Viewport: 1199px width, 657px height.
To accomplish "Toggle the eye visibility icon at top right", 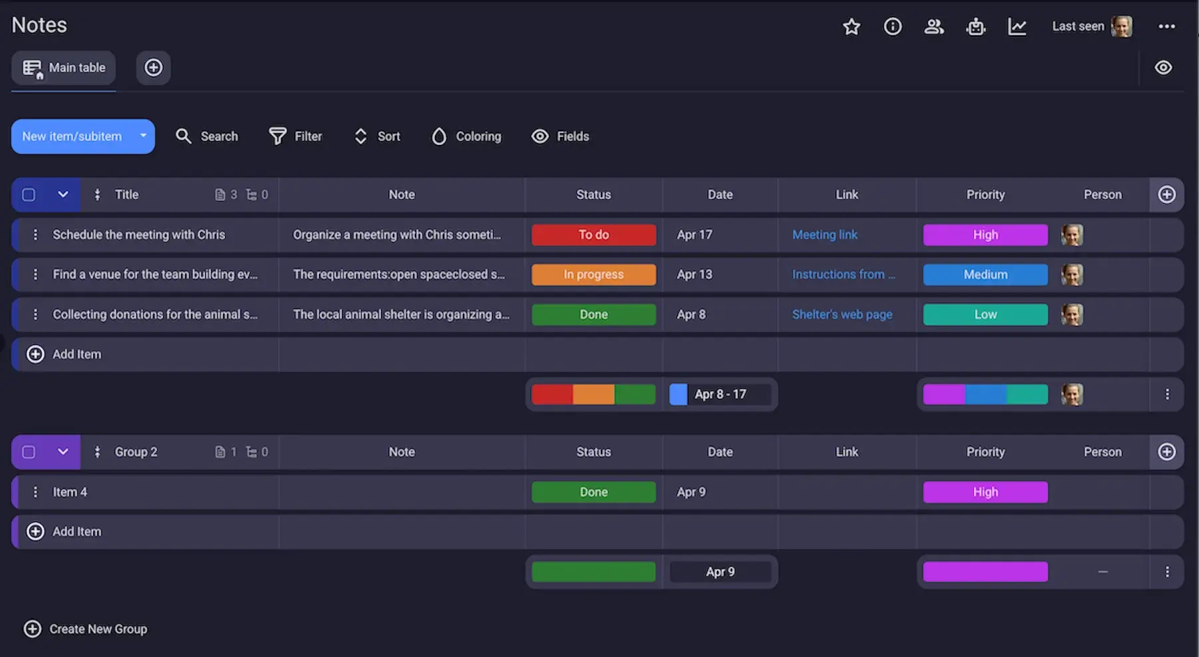I will (x=1163, y=68).
